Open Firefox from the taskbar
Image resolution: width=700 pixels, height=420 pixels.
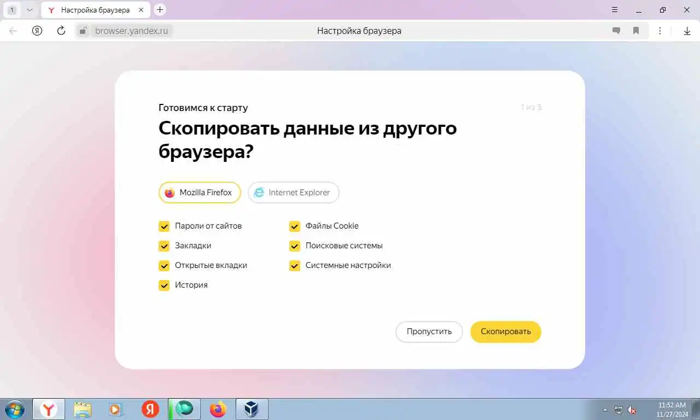[218, 409]
